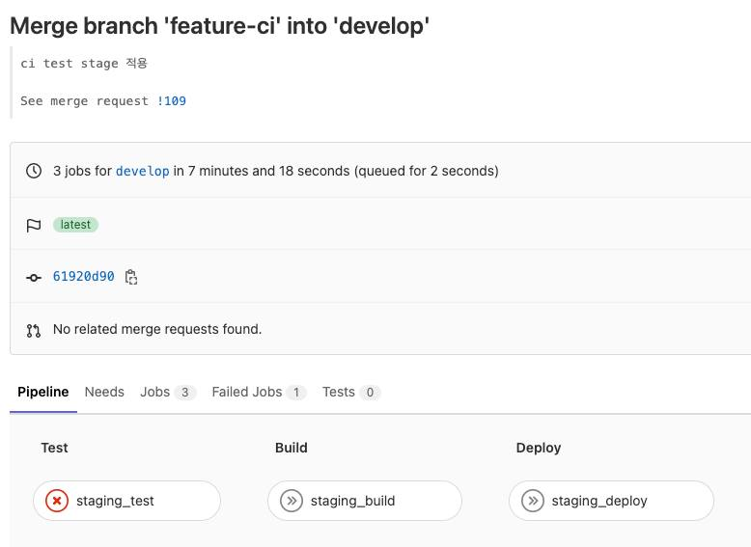Viewport: 751px width, 547px height.
Task: Click the clock duration icon
Action: 34,171
